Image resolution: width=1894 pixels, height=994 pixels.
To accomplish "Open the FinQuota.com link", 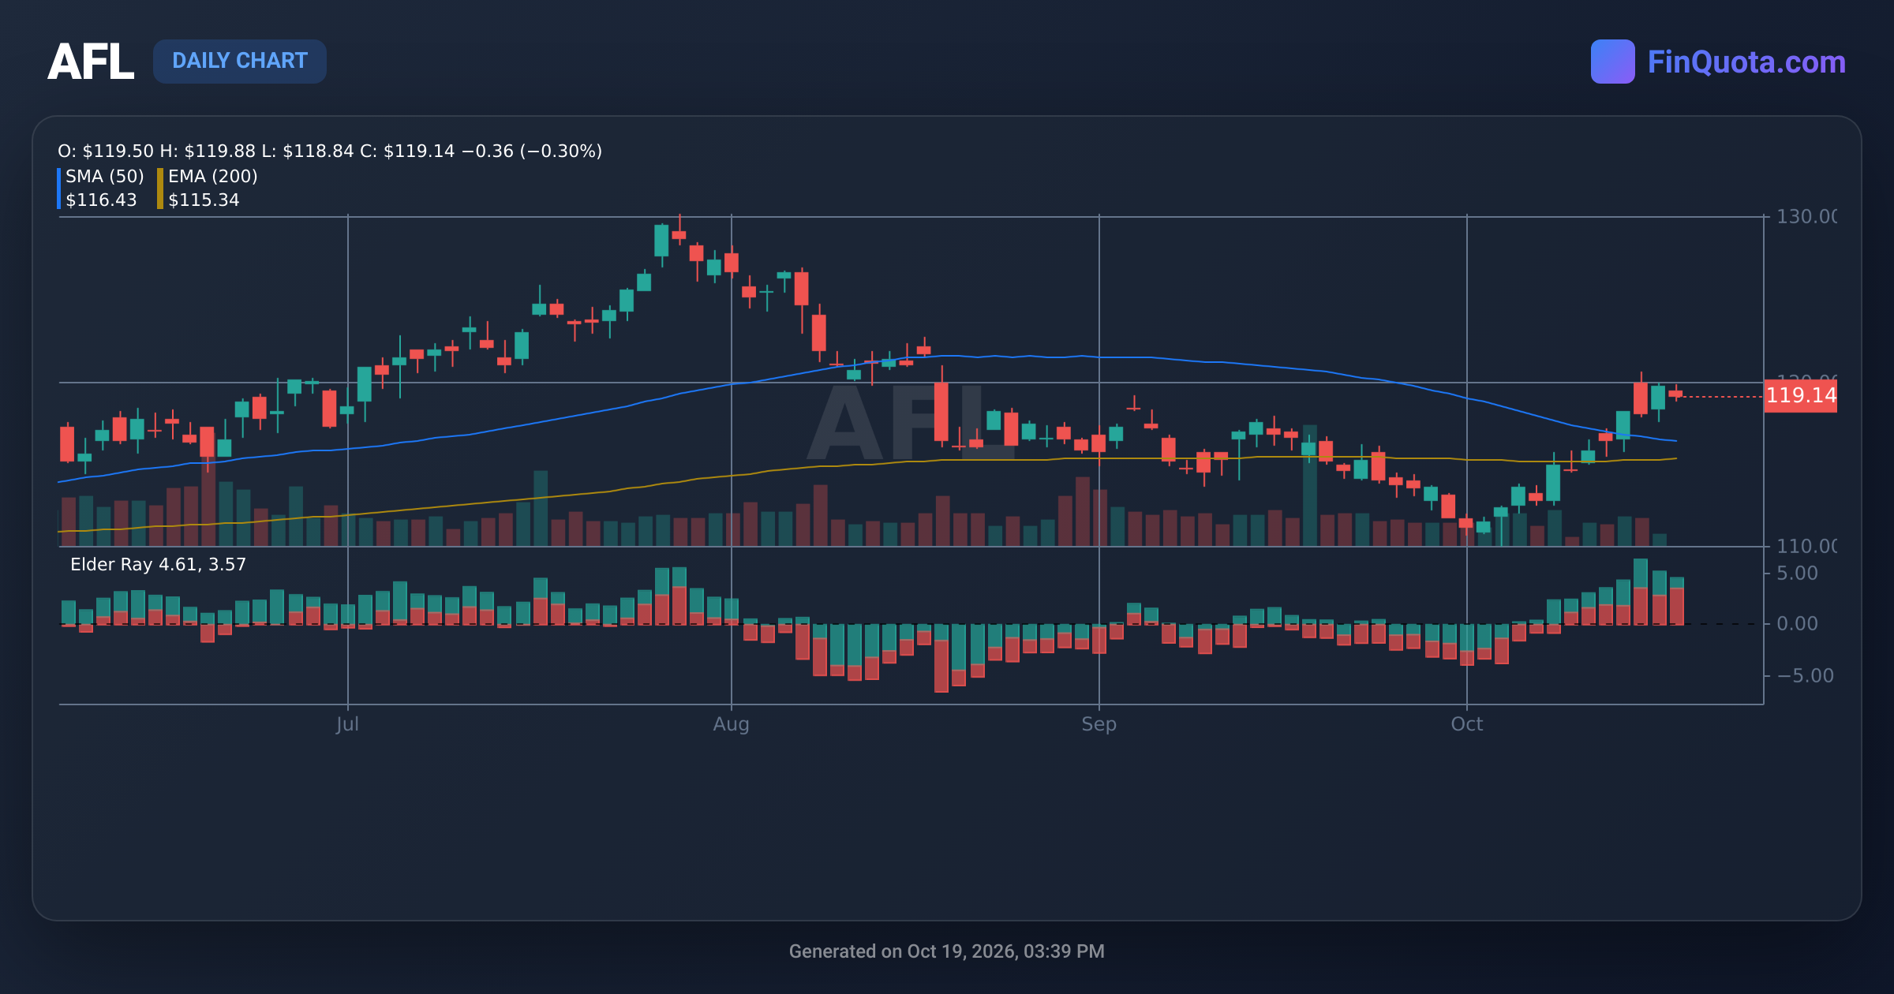I will click(x=1746, y=62).
